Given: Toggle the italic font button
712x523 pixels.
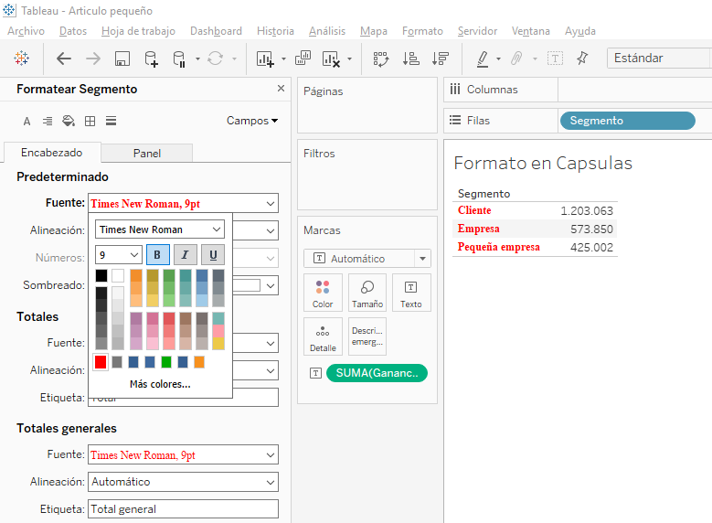Looking at the screenshot, I should (x=186, y=255).
